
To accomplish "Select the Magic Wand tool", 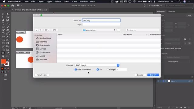I will click(3, 17).
